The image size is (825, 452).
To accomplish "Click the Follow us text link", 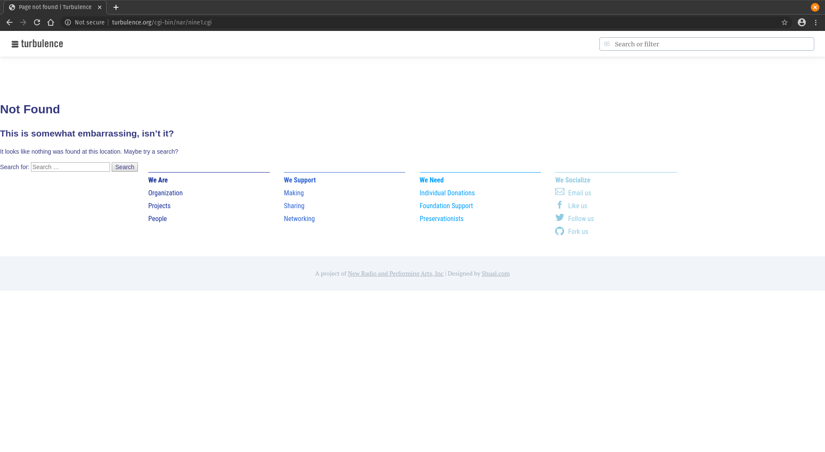I will pos(581,219).
